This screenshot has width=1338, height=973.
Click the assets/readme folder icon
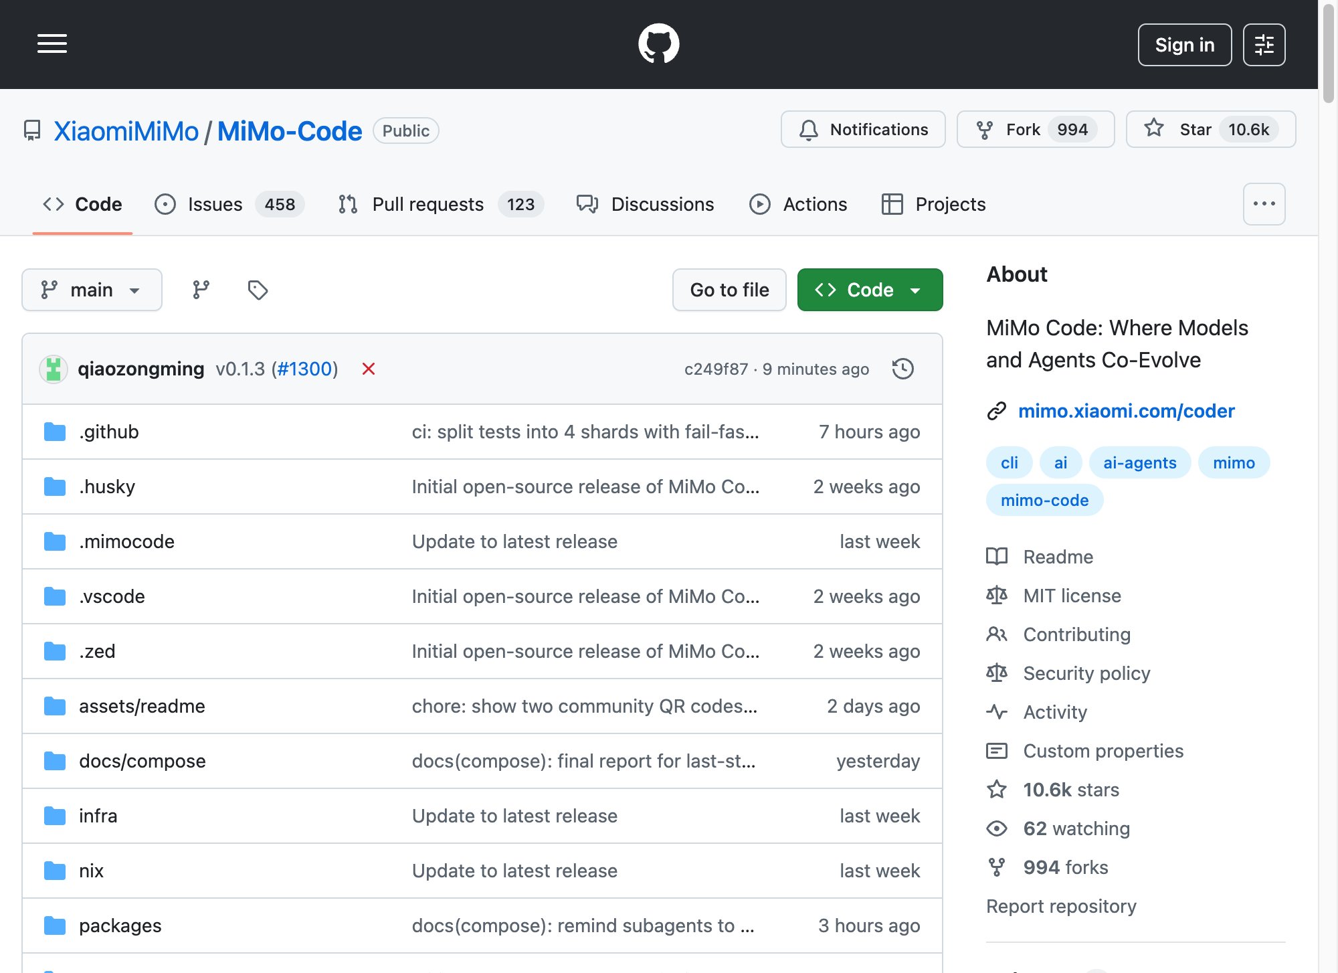click(x=55, y=706)
